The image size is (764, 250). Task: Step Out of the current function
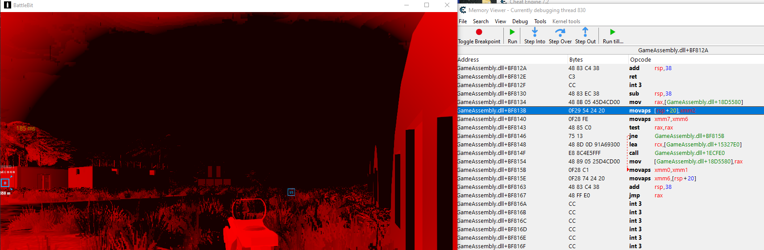click(x=585, y=36)
